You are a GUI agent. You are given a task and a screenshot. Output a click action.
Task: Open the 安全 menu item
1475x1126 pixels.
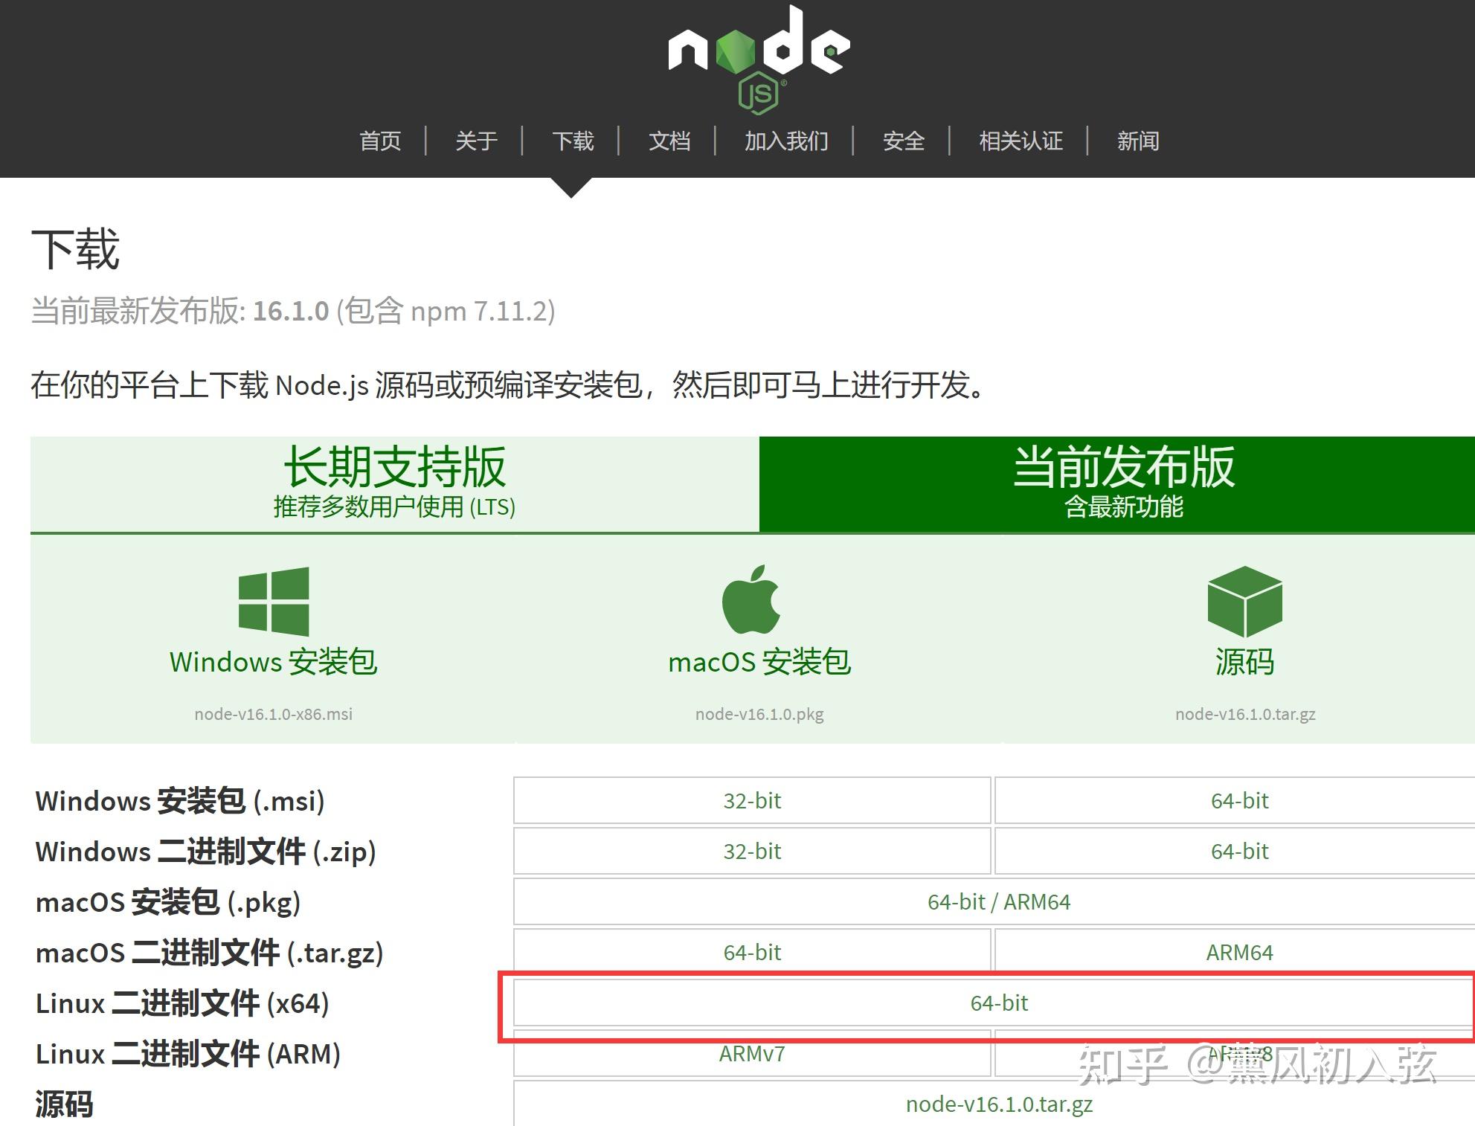[904, 141]
